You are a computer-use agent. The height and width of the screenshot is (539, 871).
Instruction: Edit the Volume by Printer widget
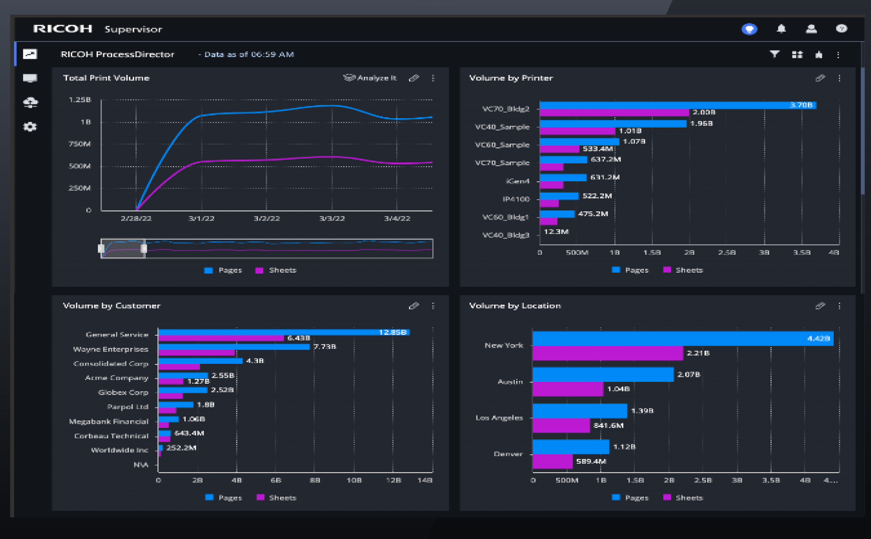click(820, 78)
